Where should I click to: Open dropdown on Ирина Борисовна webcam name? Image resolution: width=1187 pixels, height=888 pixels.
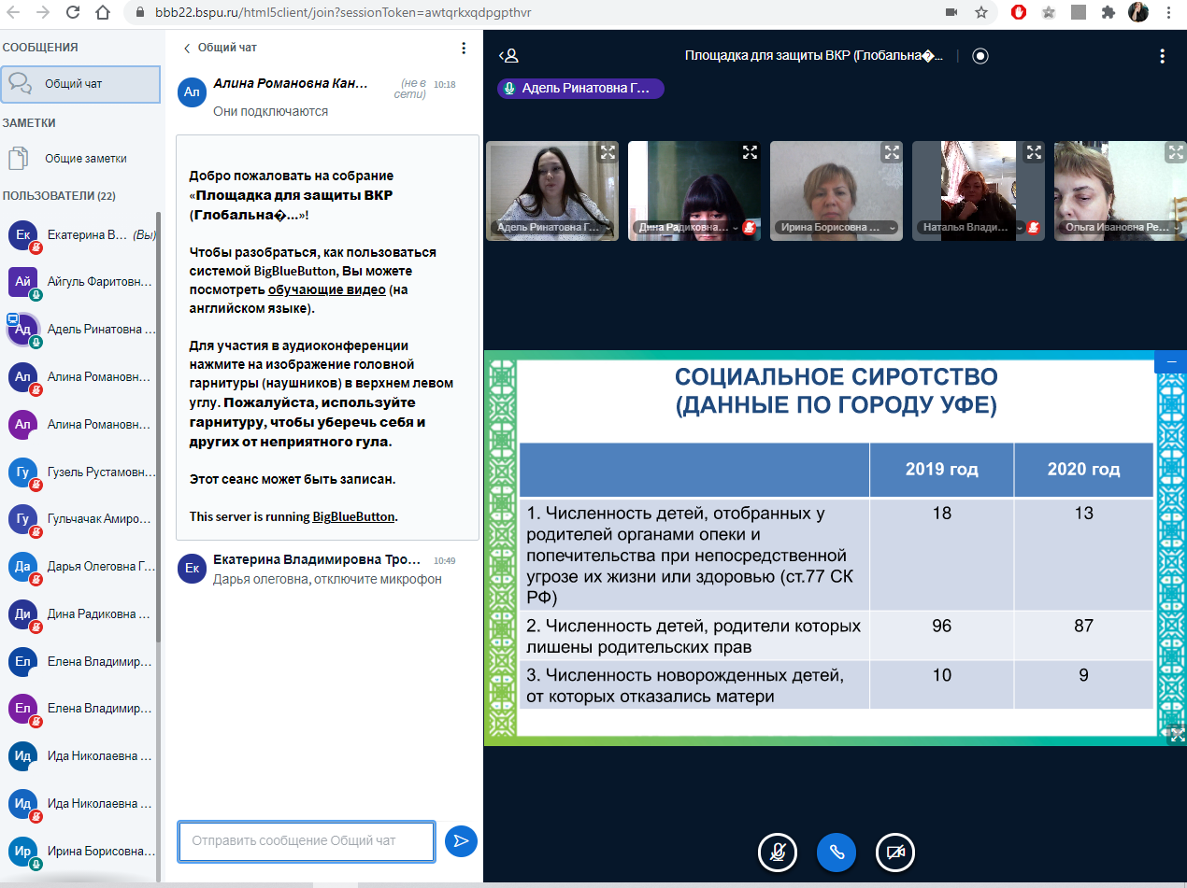coord(892,227)
